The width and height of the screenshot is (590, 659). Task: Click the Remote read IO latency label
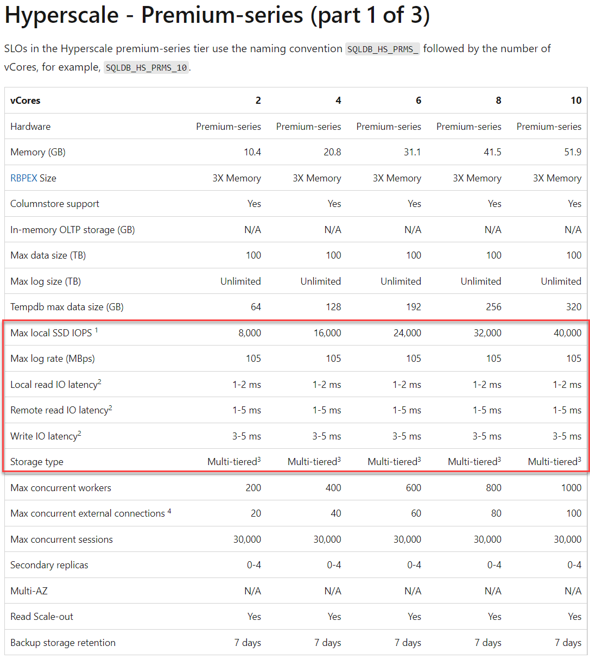click(61, 410)
